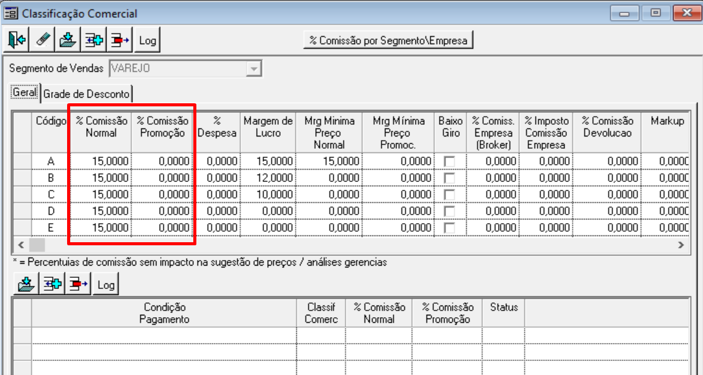The height and width of the screenshot is (375, 703).
Task: Toggle Baixo Giro checkbox for row C
Action: click(x=449, y=194)
